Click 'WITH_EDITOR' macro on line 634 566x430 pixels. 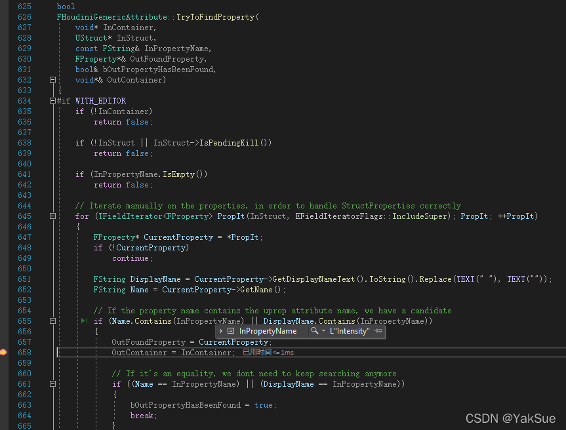tap(101, 101)
